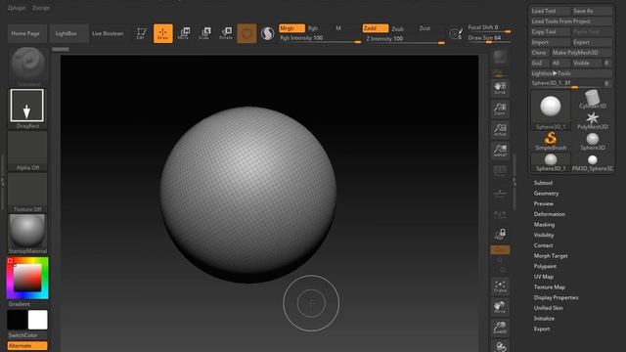Open the Texture Off slot
Viewport: 626px width, 352px height.
pyautogui.click(x=27, y=193)
